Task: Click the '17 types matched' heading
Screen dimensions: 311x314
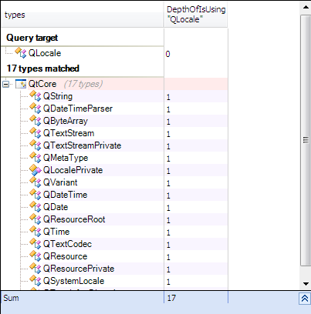Action: pyautogui.click(x=43, y=68)
